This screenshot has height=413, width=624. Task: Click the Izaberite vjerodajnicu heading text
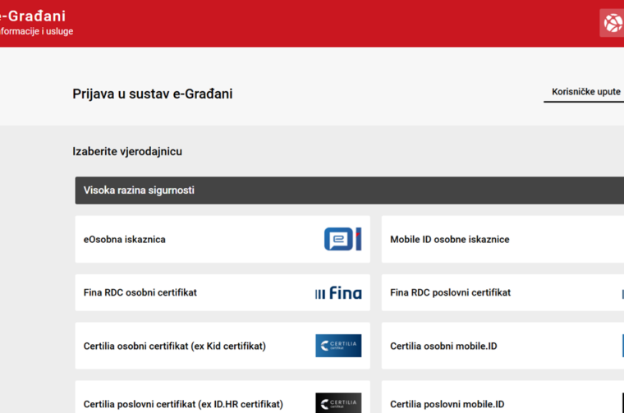tap(127, 152)
